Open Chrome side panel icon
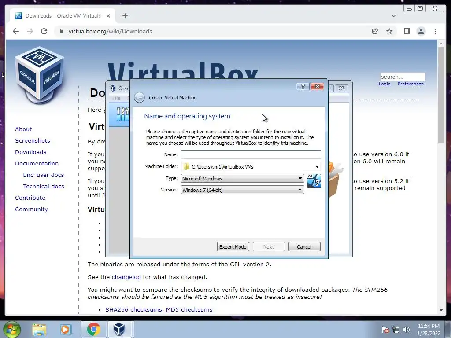The image size is (451, 338). point(407,31)
